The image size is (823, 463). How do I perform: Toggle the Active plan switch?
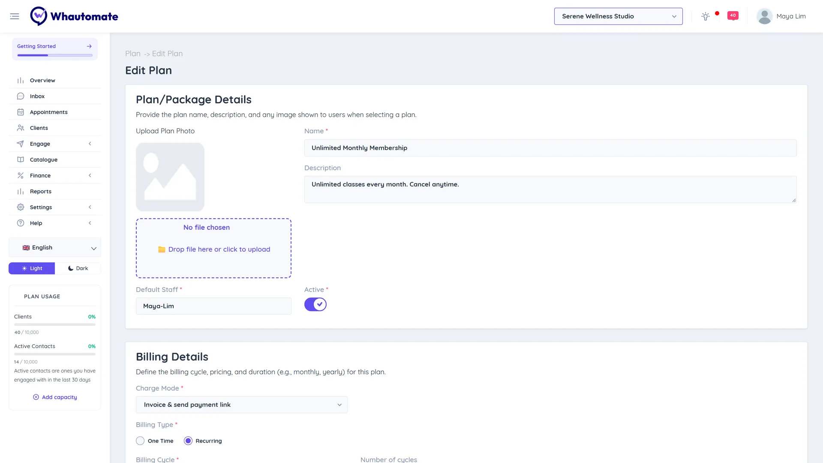click(x=315, y=304)
